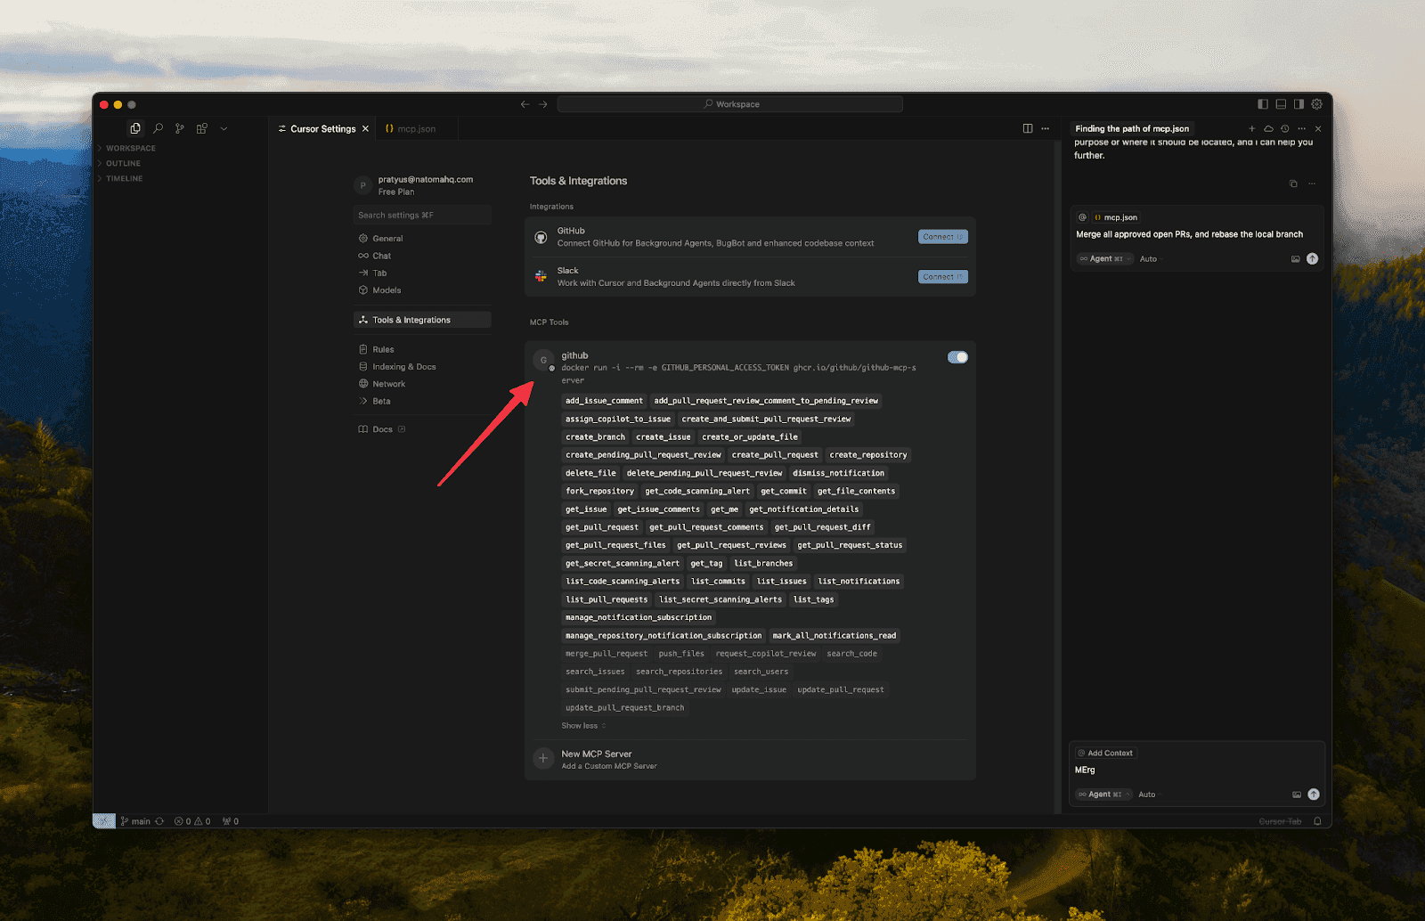The width and height of the screenshot is (1425, 921).
Task: Open Chat settings section
Action: pyautogui.click(x=422, y=256)
